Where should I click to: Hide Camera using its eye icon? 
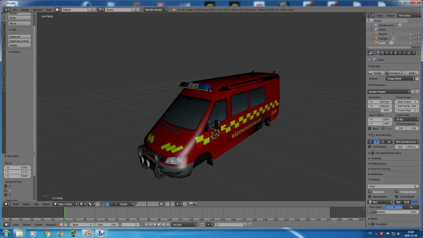pyautogui.click(x=410, y=38)
